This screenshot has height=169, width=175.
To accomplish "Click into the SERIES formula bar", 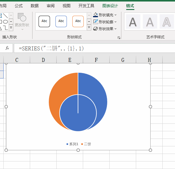I will pos(94,48).
